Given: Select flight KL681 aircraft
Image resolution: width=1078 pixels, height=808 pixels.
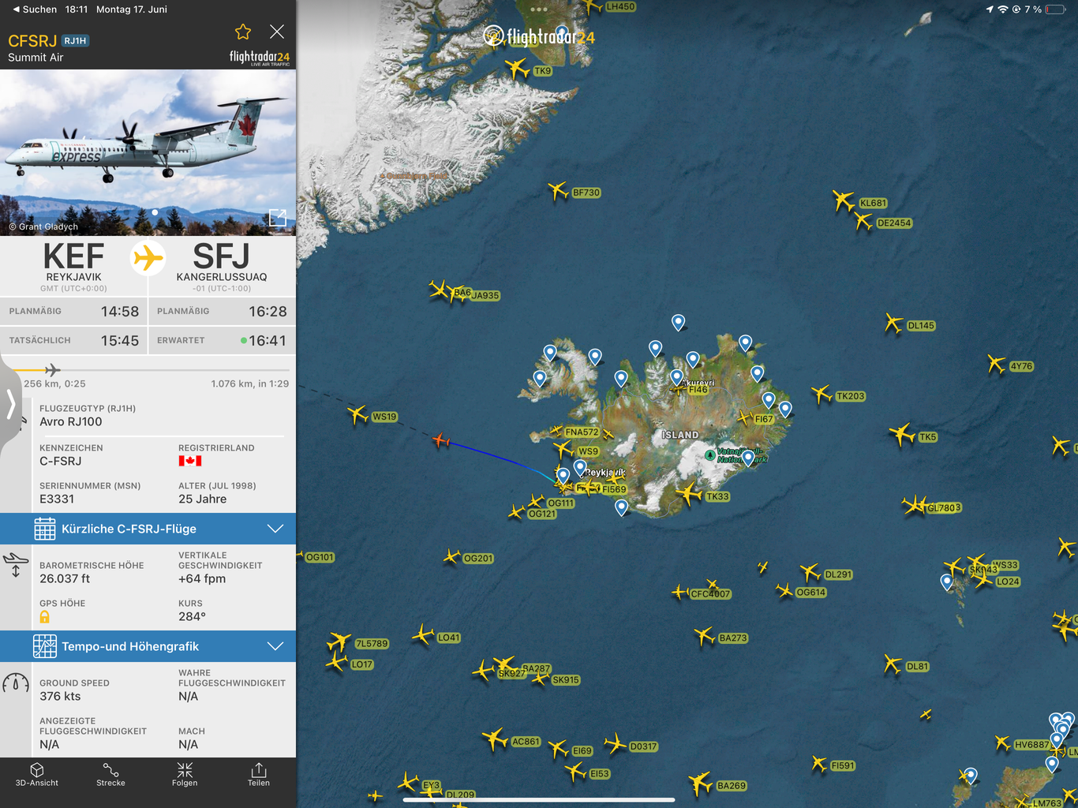Looking at the screenshot, I should 844,200.
